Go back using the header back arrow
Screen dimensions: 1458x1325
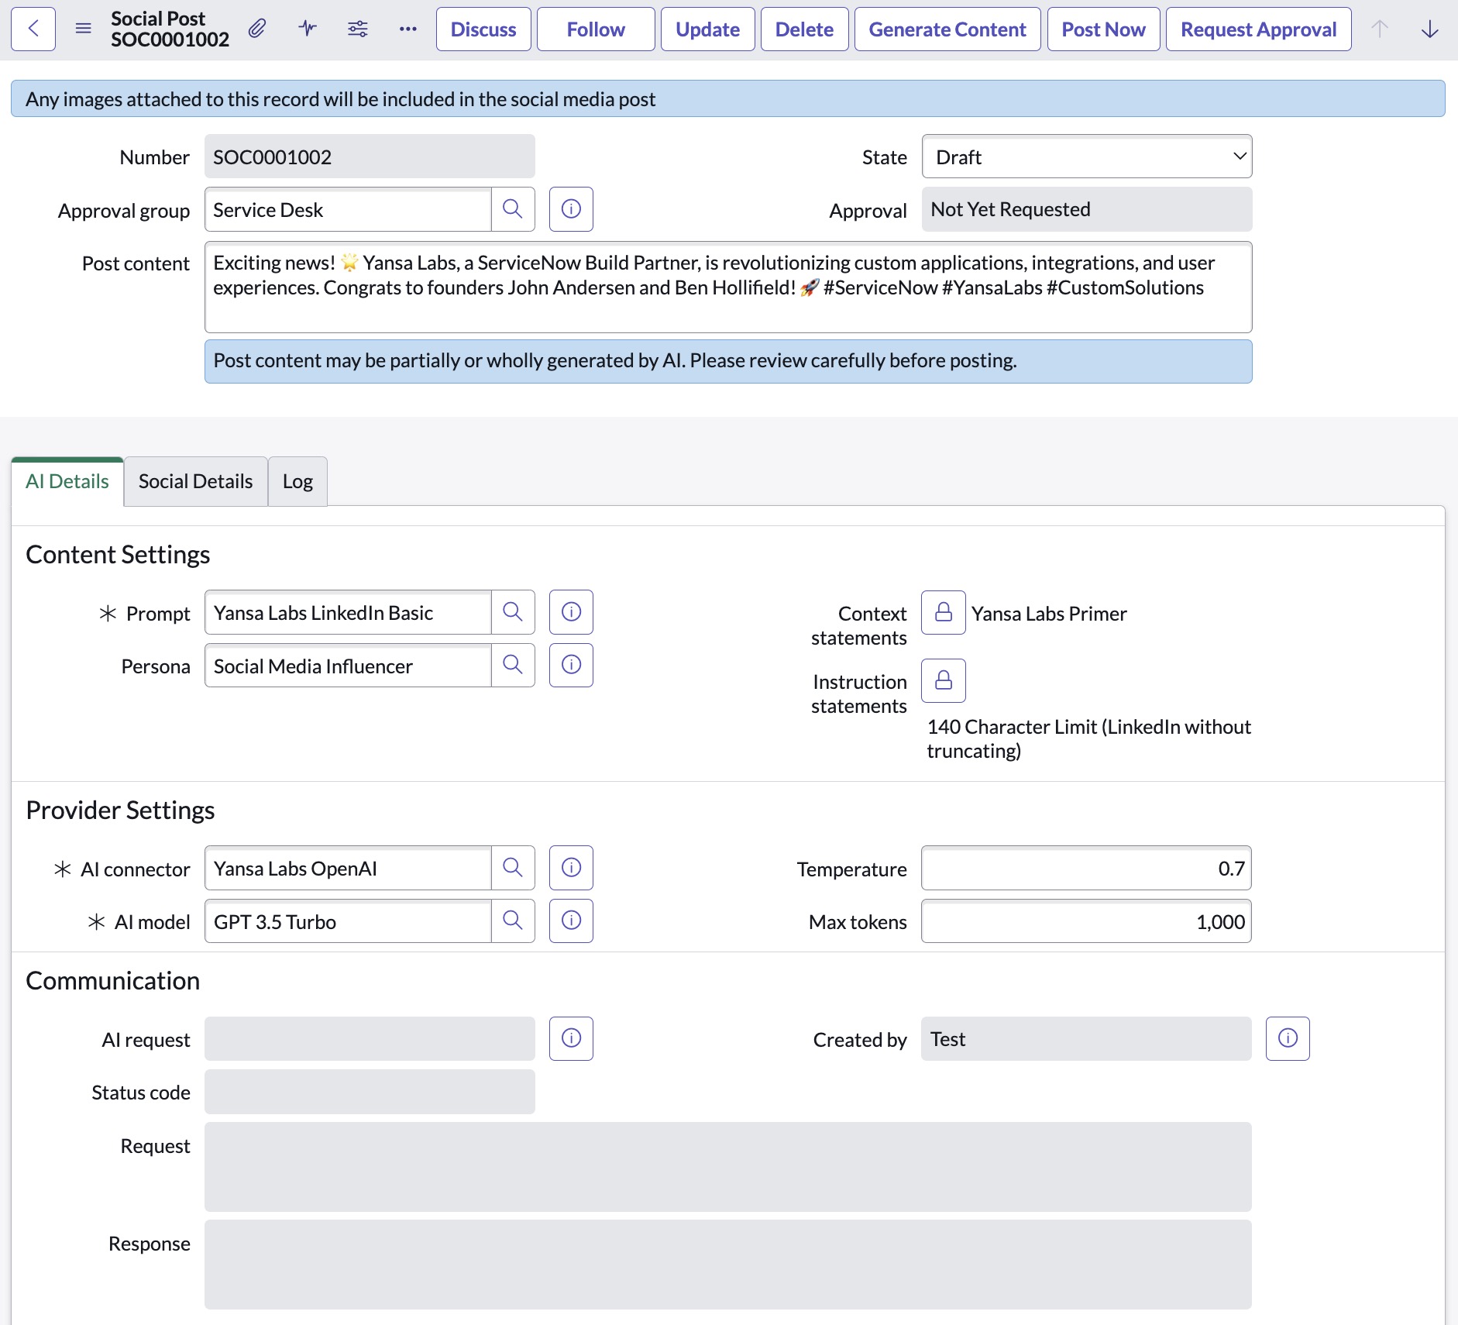[x=33, y=29]
